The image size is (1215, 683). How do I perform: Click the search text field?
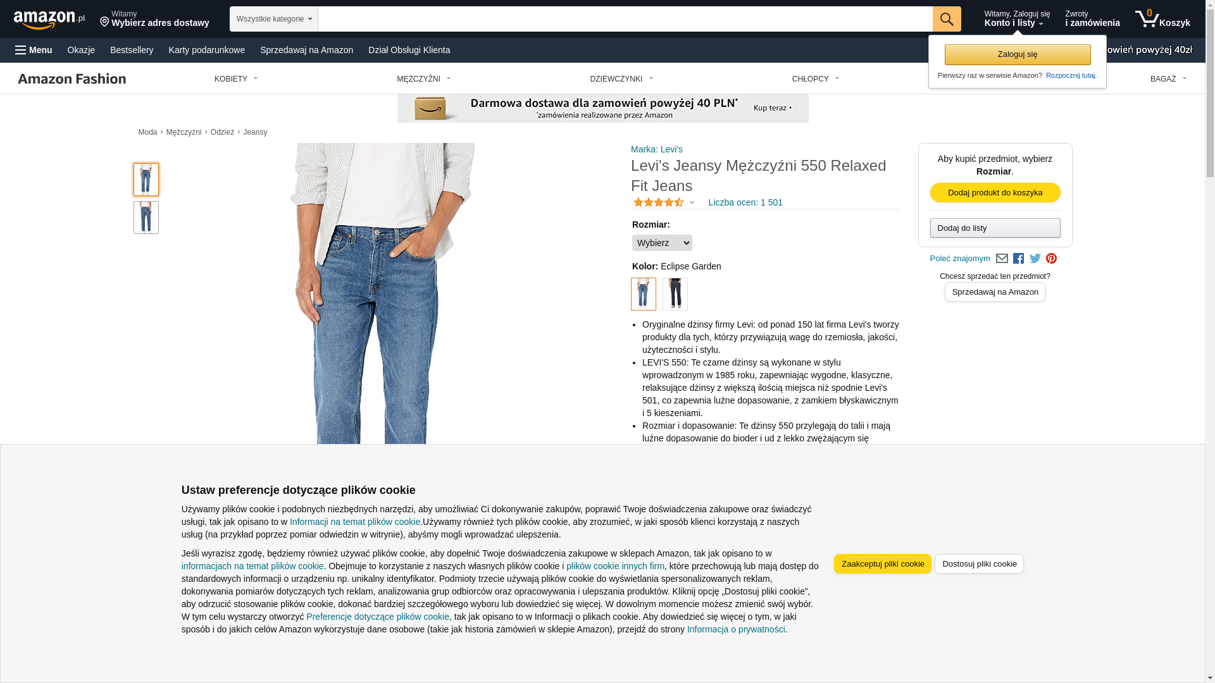625,19
